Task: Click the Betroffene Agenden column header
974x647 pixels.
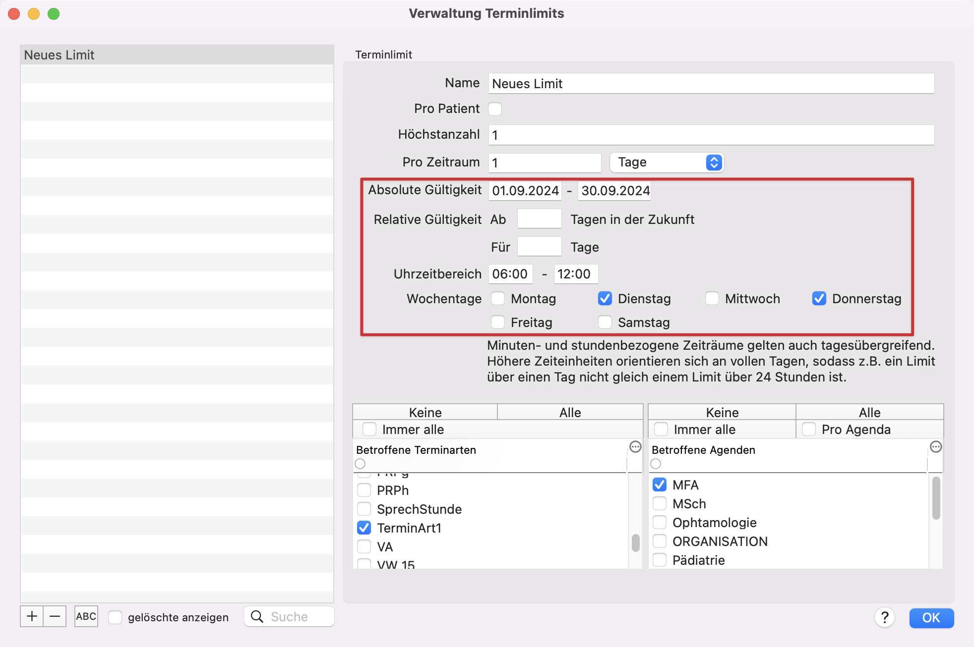Action: click(x=703, y=450)
